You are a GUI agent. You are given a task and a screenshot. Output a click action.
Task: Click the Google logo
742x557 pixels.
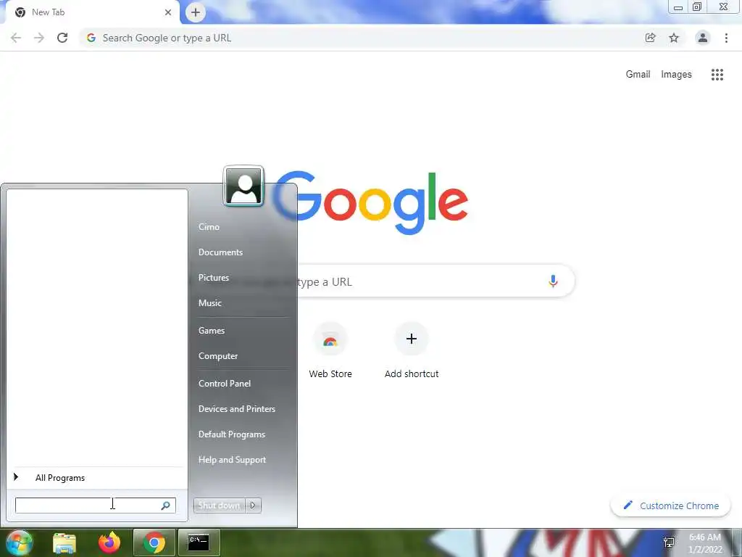(372, 203)
